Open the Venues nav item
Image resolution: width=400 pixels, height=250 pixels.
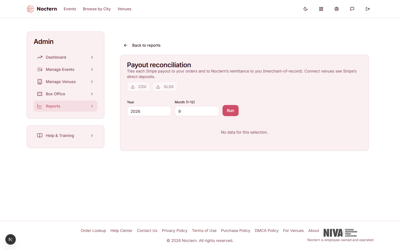coord(124,9)
